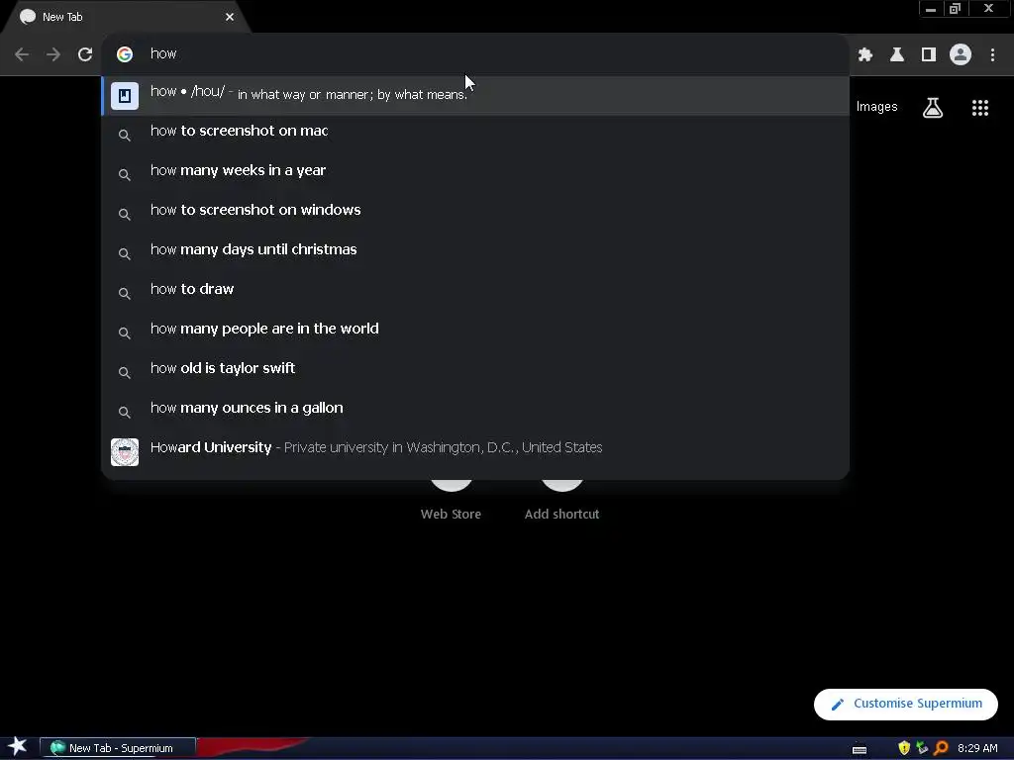Pick 'how to screenshot on windows' suggestion
1014x760 pixels.
point(475,210)
